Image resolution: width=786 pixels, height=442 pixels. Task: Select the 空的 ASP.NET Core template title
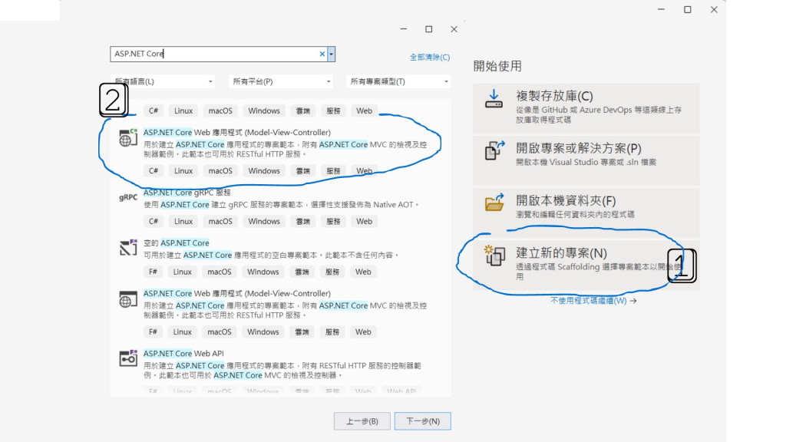177,242
